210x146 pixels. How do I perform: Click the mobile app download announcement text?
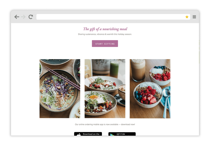pos(105,124)
